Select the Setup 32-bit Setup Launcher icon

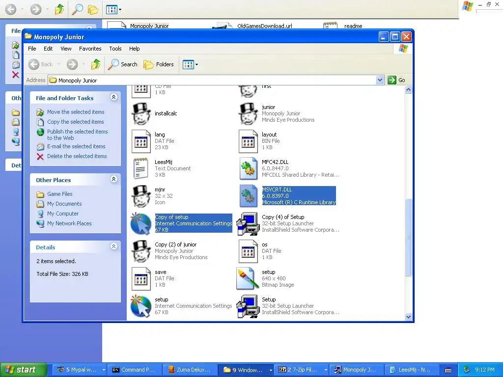(x=248, y=306)
